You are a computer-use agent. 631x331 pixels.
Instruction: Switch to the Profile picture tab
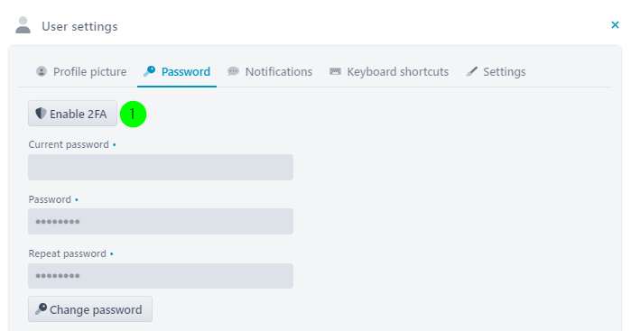coord(81,71)
